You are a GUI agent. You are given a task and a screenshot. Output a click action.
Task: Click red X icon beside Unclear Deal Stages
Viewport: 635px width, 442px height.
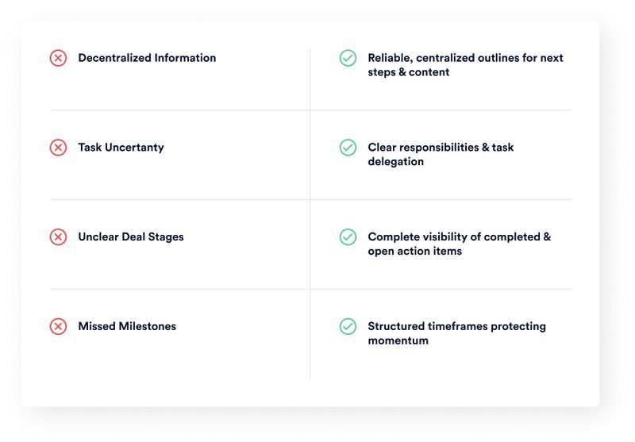click(x=58, y=237)
